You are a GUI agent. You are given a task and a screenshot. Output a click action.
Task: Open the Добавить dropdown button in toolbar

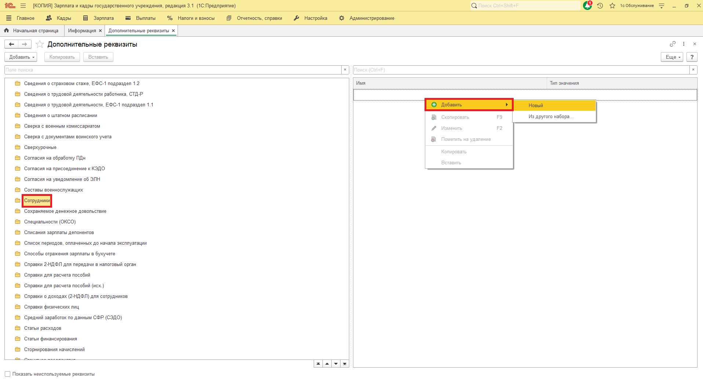click(21, 57)
